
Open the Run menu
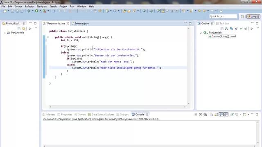tap(72, 7)
